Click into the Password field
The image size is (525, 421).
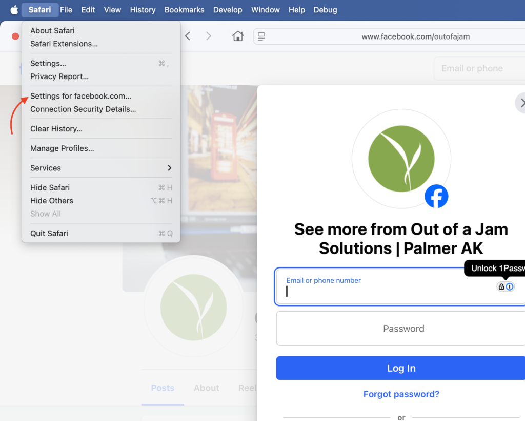click(x=403, y=329)
